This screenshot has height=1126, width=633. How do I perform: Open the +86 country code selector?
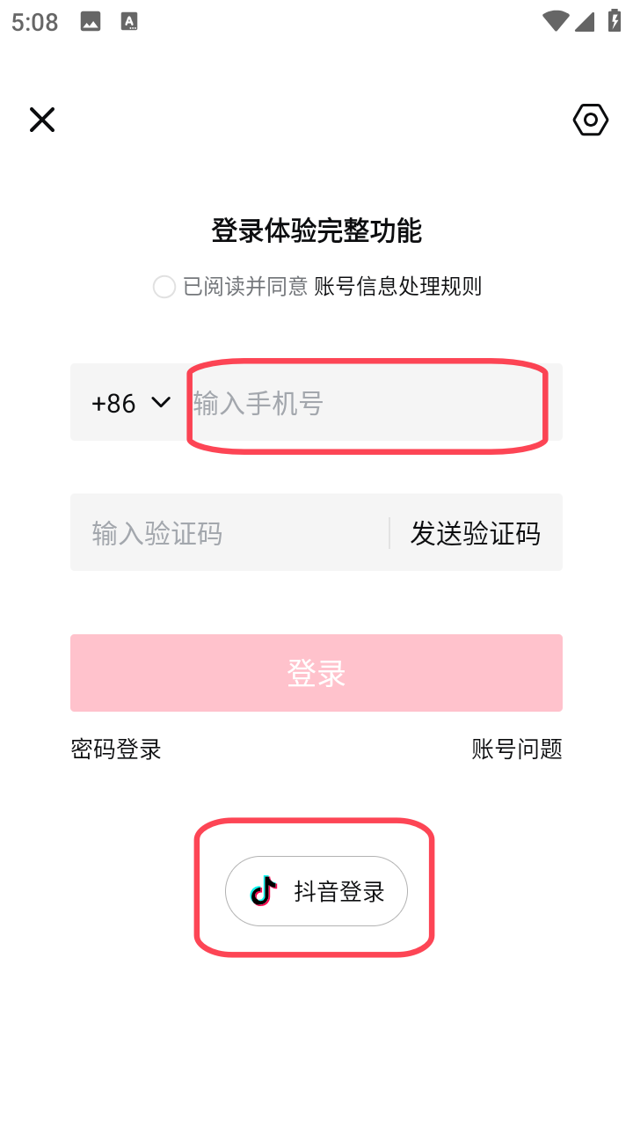tap(114, 403)
